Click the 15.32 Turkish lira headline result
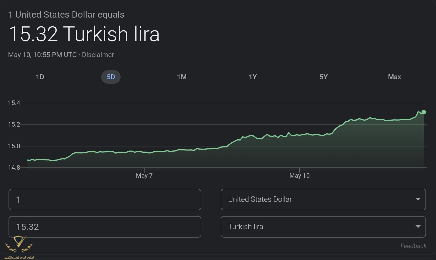Viewport: 436px width, 260px height. tap(84, 34)
